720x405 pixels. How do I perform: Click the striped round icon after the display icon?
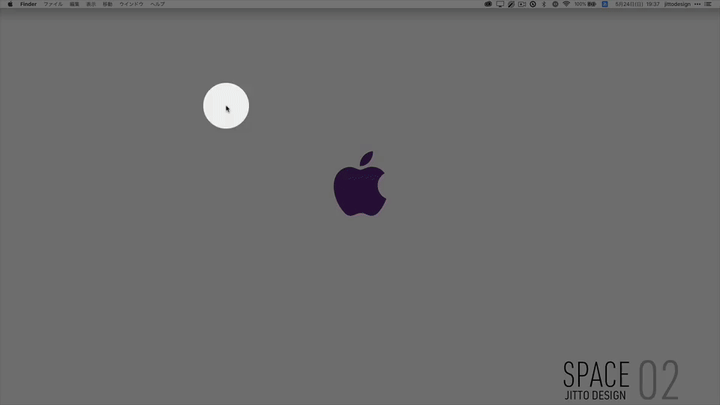pos(511,4)
